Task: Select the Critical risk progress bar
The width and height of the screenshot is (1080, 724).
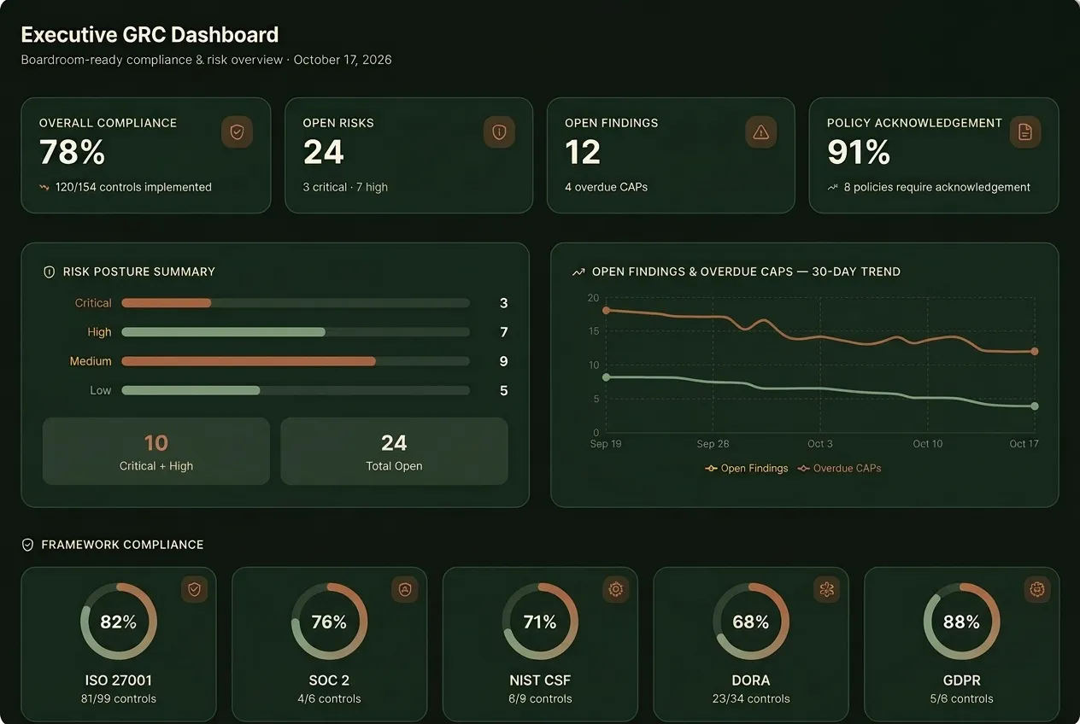Action: click(x=296, y=303)
